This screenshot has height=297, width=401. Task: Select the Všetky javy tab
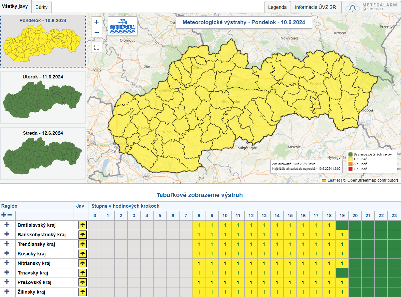pos(15,6)
